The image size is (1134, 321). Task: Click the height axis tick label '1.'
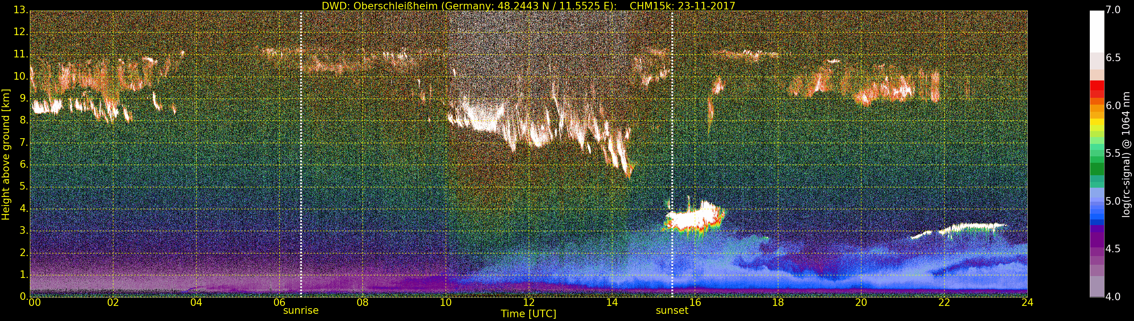click(24, 275)
